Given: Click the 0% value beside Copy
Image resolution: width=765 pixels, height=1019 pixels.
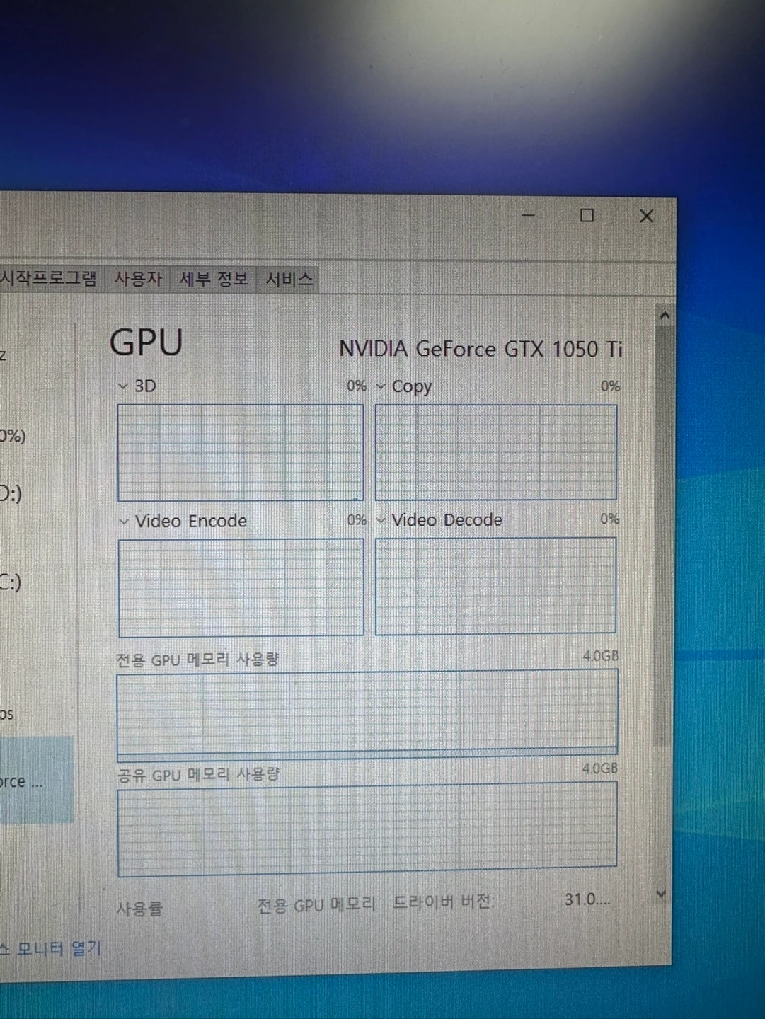Looking at the screenshot, I should coord(610,386).
